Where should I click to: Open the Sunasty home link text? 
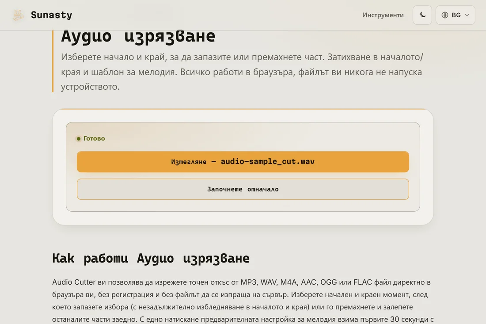(x=51, y=15)
